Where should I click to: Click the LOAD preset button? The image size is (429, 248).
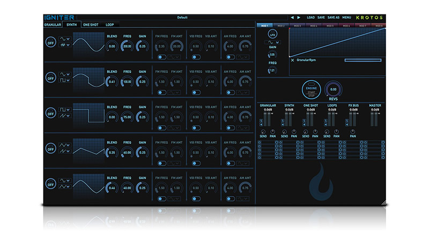310,18
